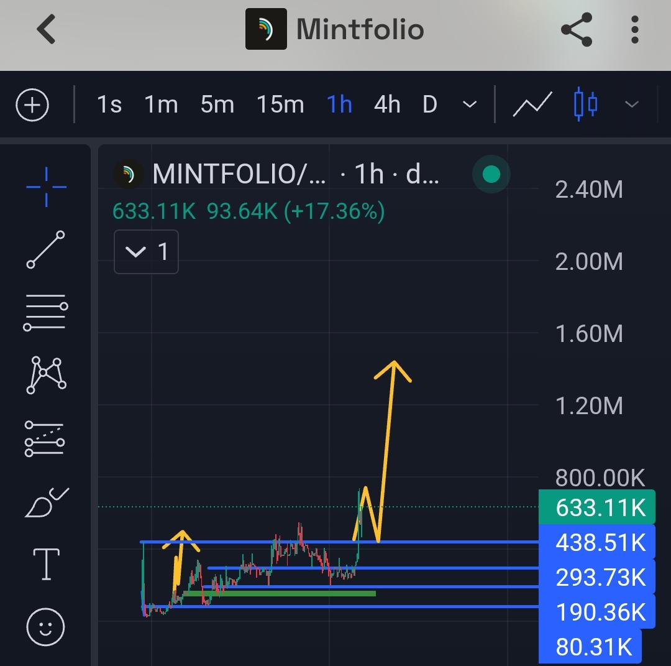This screenshot has height=666, width=671.
Task: Select the brush drawing tool
Action: (47, 502)
